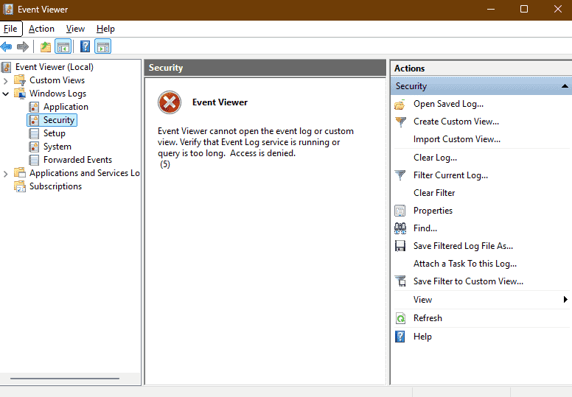Click the Forwarded Events log icon
Image resolution: width=572 pixels, height=397 pixels.
(x=34, y=160)
